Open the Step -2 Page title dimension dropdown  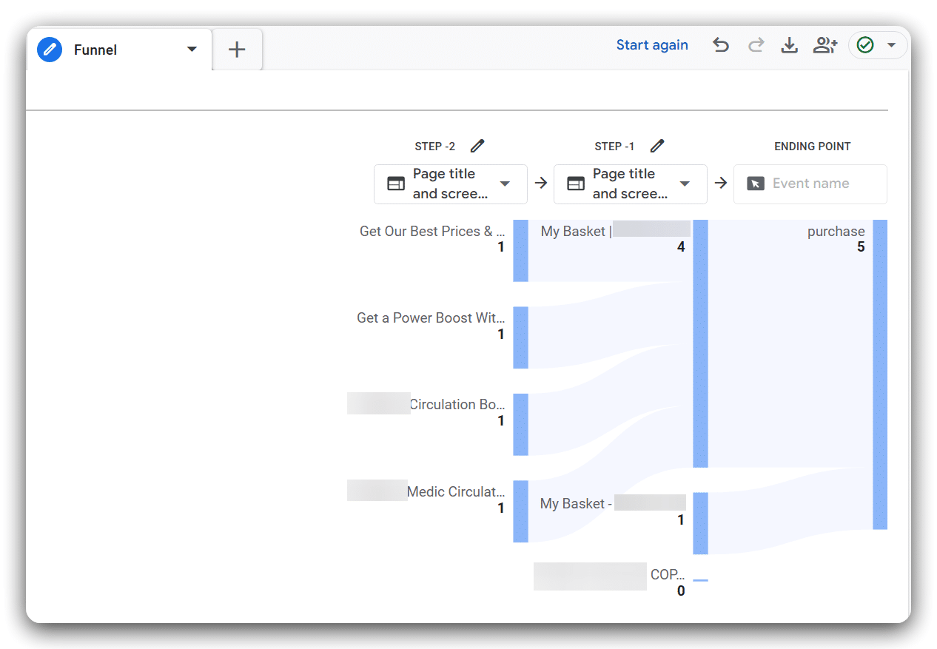click(505, 184)
